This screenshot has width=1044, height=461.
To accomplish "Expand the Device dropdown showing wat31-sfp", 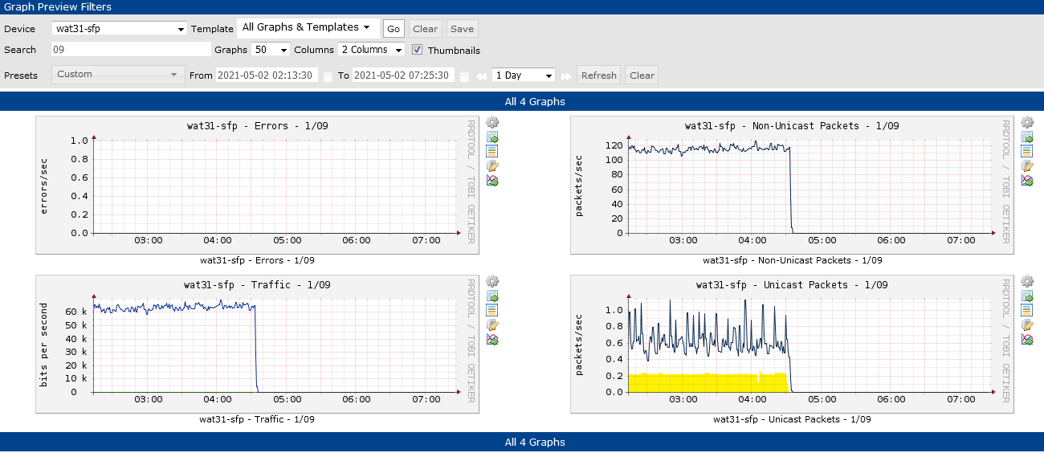I will tap(119, 29).
